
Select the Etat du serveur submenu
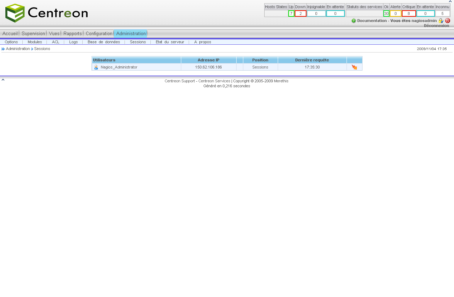[x=170, y=42]
